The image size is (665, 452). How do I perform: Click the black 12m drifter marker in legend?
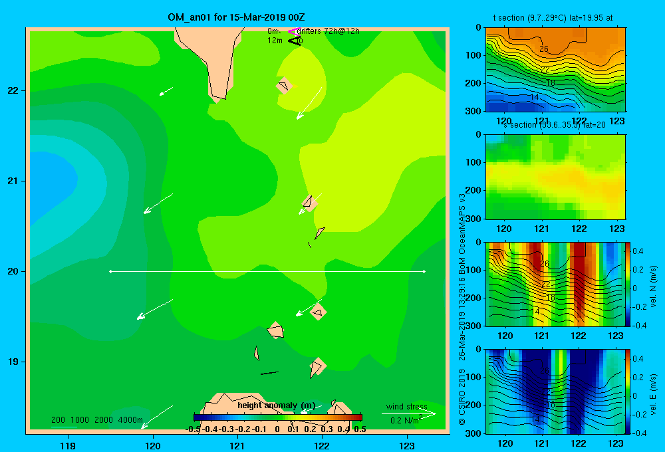(x=295, y=41)
